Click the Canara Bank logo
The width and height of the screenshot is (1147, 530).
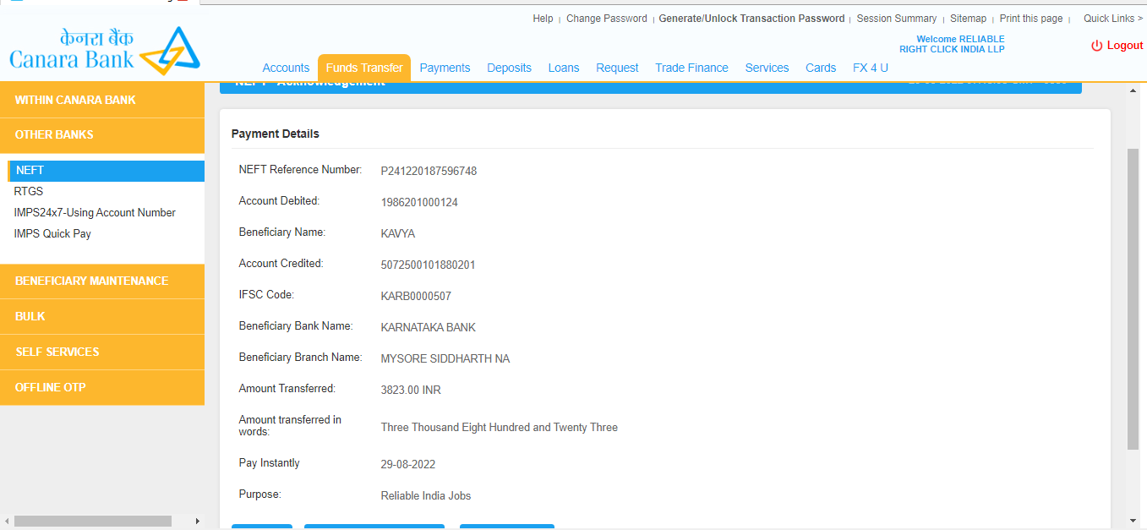[x=105, y=51]
